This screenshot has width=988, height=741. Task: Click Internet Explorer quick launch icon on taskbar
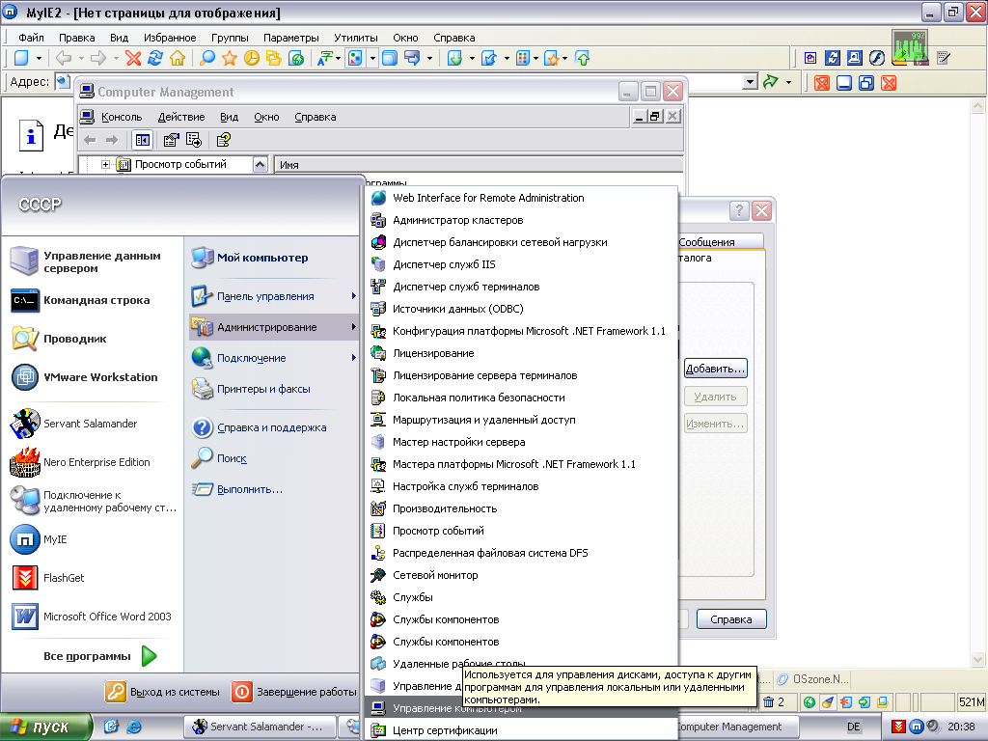point(133,727)
